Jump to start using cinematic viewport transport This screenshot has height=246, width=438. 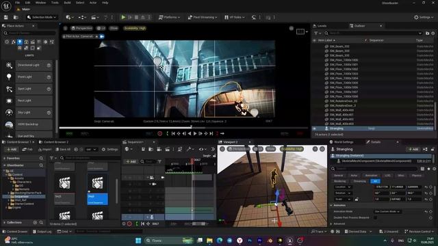click(173, 134)
